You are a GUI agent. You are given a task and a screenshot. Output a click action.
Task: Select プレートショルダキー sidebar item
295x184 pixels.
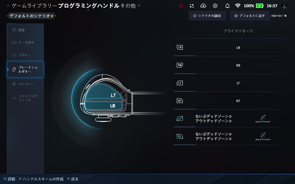(25, 69)
